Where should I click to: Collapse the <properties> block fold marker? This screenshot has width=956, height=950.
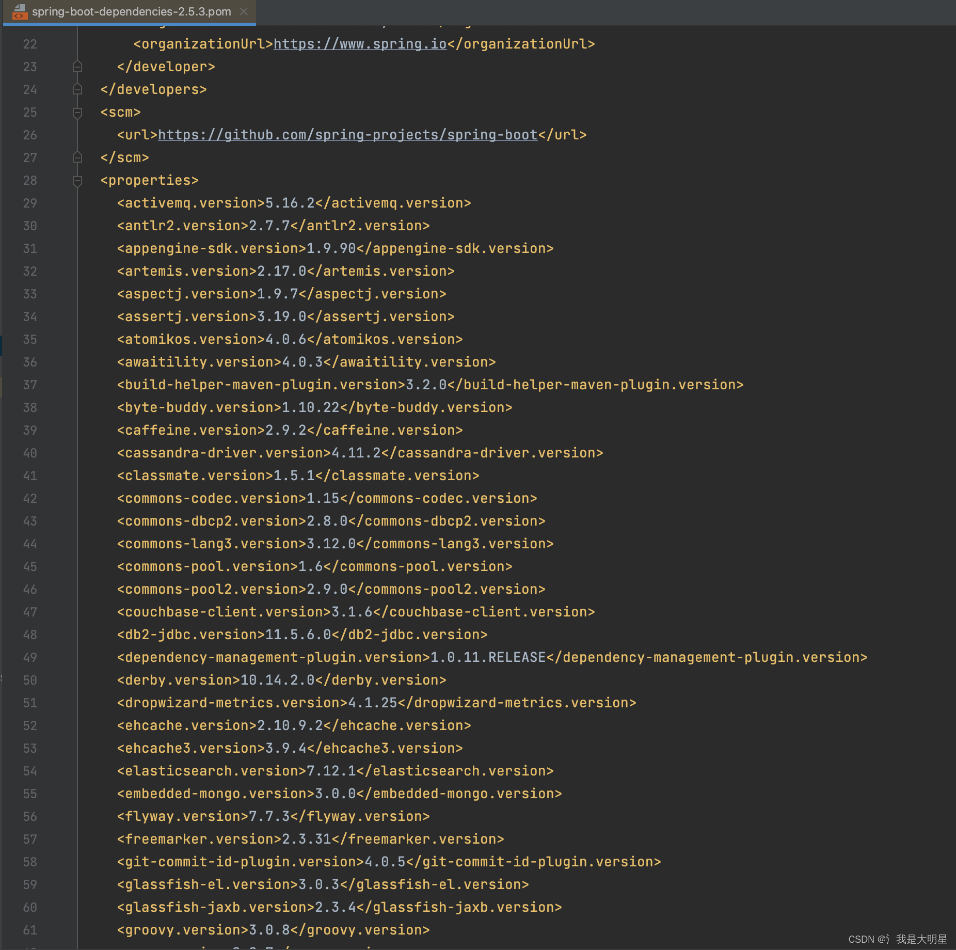pos(77,181)
